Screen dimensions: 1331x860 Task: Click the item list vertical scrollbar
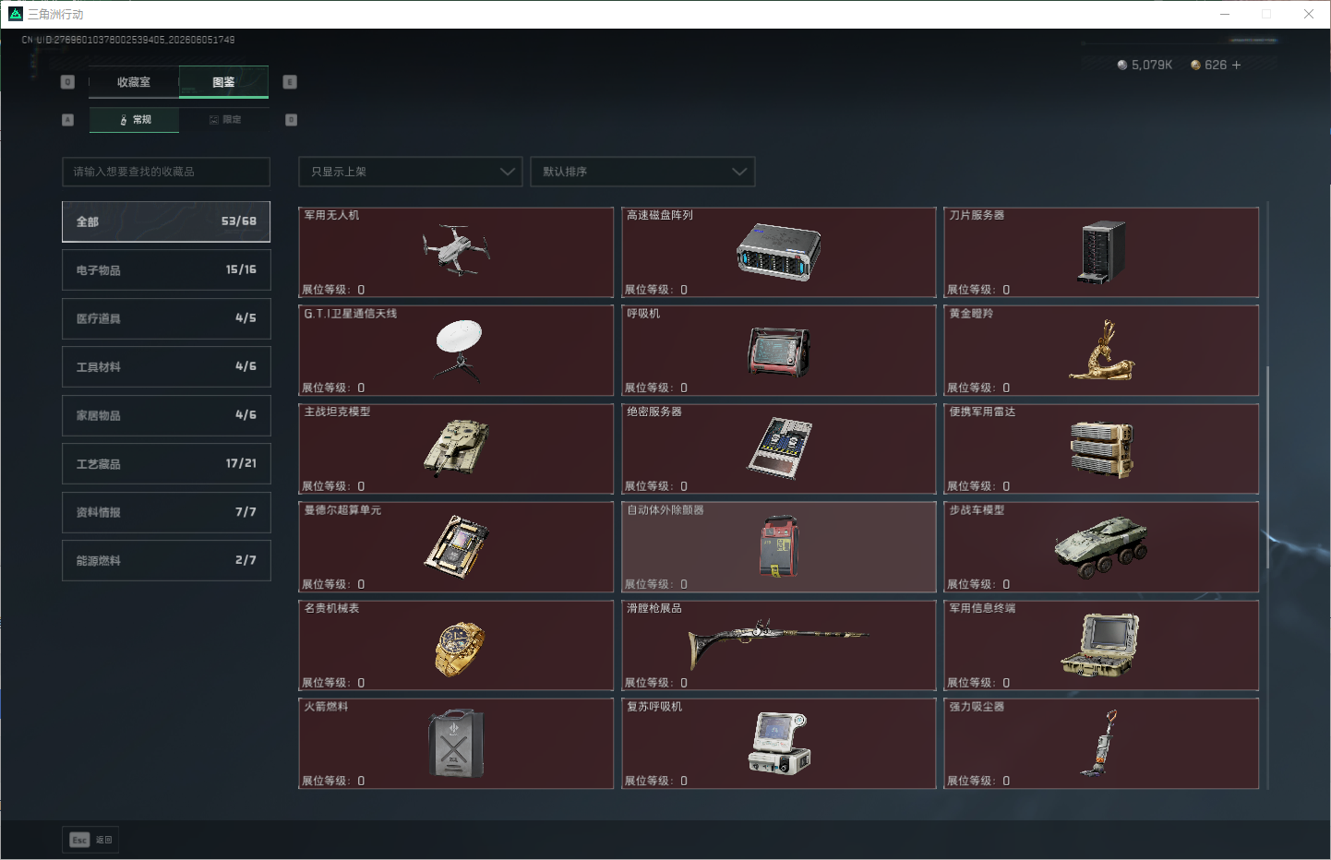coord(1267,496)
